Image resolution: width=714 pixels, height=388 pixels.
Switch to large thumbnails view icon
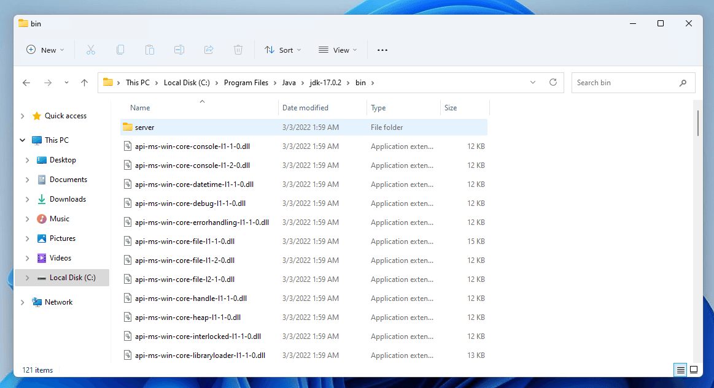coord(694,370)
